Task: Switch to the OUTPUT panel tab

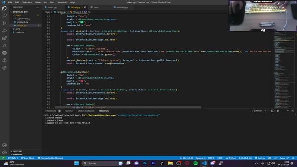Action: pyautogui.click(x=69, y=111)
